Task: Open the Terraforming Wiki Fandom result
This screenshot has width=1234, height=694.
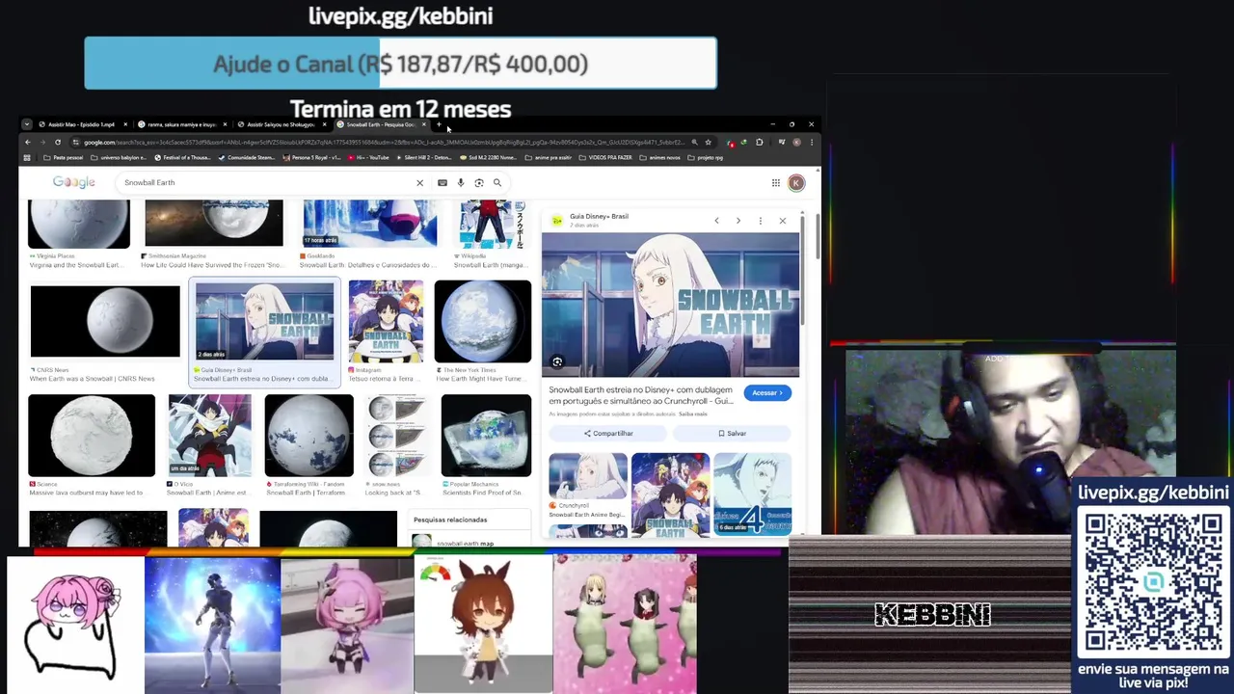Action: point(308,436)
